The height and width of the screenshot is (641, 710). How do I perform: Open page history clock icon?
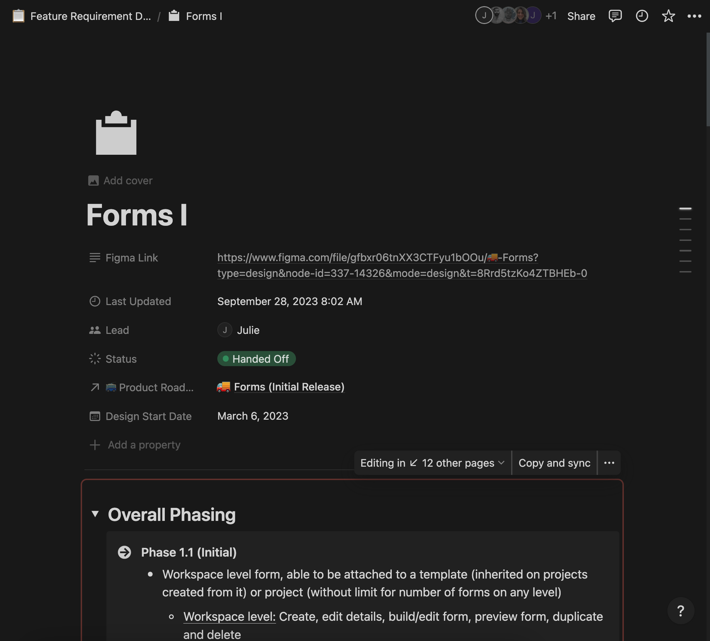642,16
